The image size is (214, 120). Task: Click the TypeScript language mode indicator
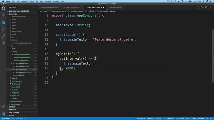170,119
